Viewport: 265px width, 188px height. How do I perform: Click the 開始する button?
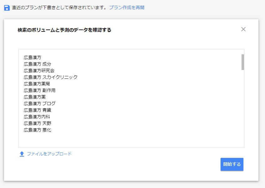pos(232,164)
